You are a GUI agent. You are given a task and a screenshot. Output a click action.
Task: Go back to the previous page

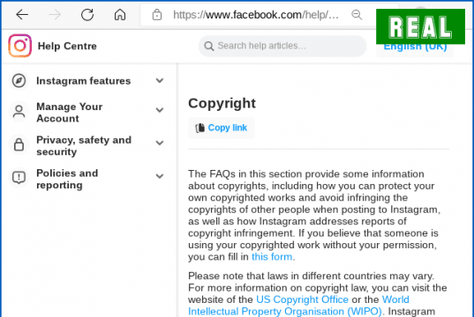[x=22, y=14]
